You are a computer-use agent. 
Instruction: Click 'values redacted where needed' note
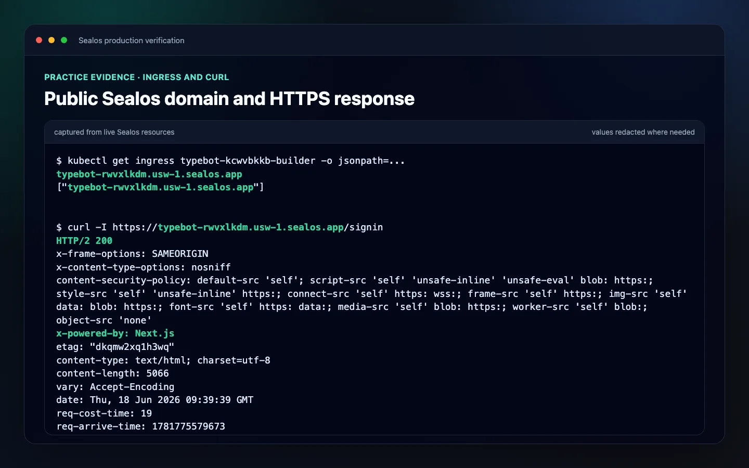click(643, 132)
